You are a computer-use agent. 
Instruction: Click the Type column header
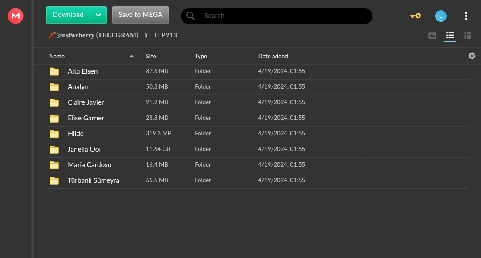(x=201, y=57)
